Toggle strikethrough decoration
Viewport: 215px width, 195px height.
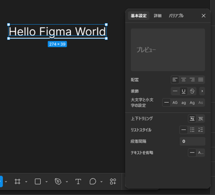tap(192, 91)
